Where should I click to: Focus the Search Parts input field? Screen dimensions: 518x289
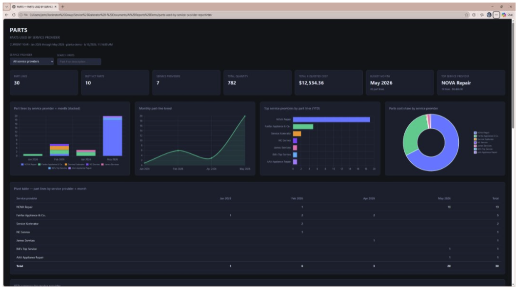pyautogui.click(x=79, y=61)
